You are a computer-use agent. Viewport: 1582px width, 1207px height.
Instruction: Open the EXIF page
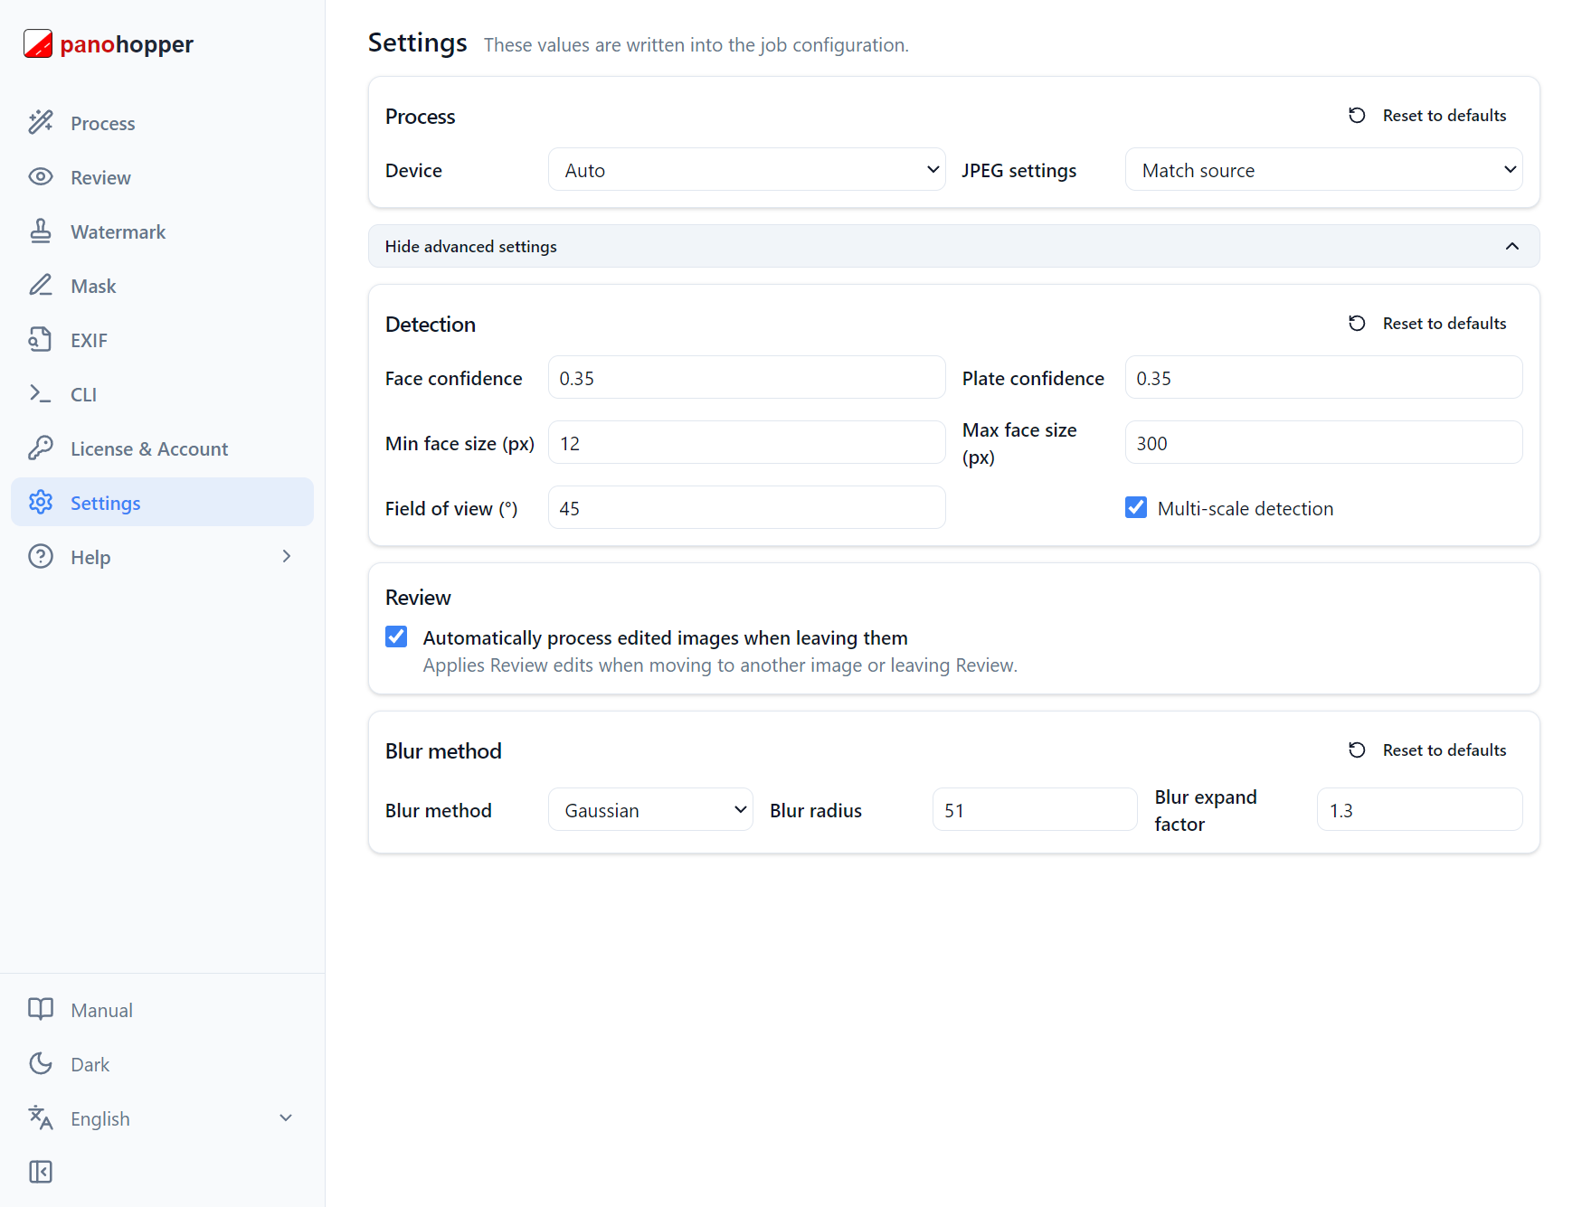point(163,339)
